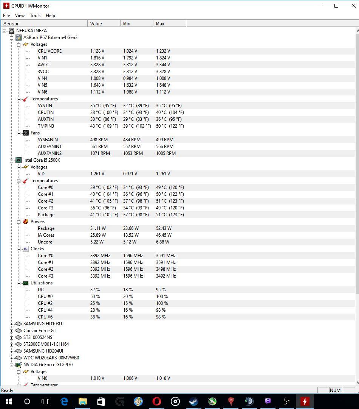Click the NEBUKATNEZA computer icon
This screenshot has width=359, height=409.
pyautogui.click(x=11, y=31)
